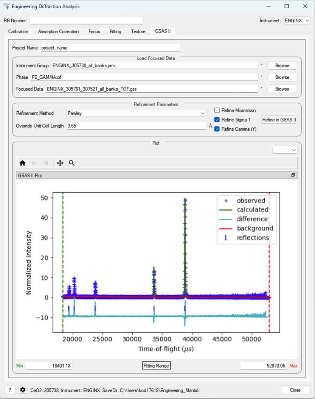Screen dimensions: 315x399
Task: Open settings via the gear icon
Action: coord(23,390)
